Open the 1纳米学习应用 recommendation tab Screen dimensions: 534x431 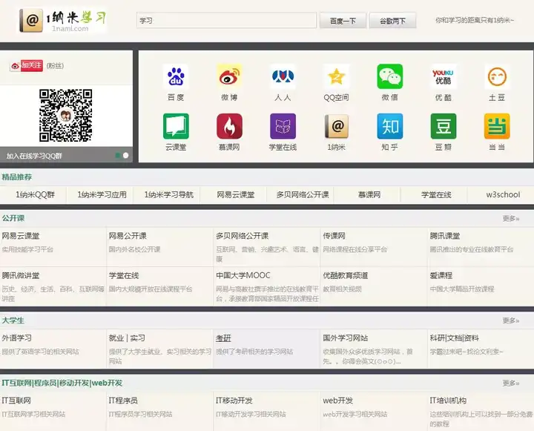pos(102,195)
